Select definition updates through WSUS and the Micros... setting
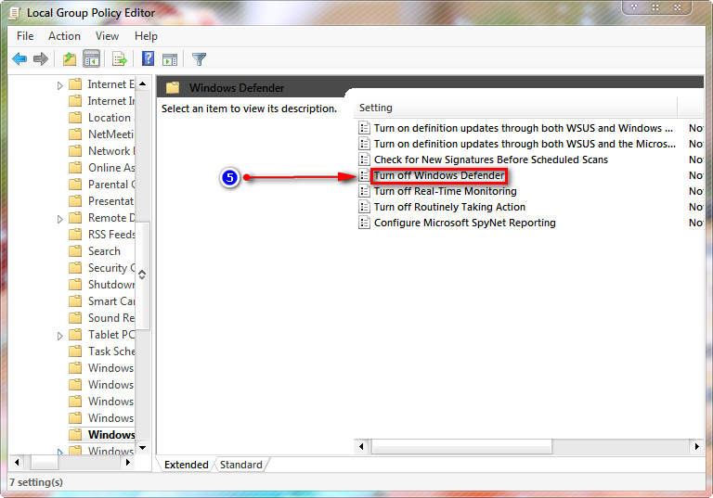 point(525,144)
